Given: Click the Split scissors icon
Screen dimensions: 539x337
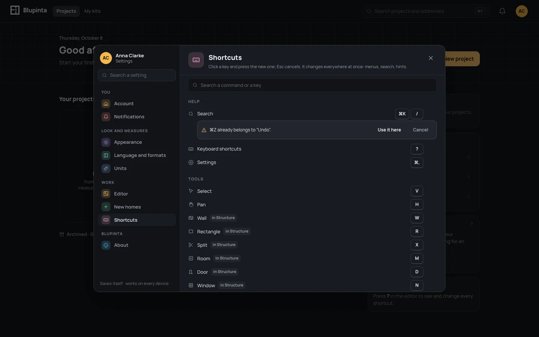Looking at the screenshot, I should [x=191, y=245].
